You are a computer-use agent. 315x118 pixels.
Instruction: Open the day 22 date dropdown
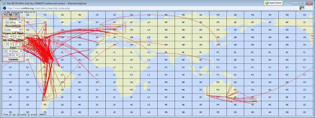click(x=8, y=51)
